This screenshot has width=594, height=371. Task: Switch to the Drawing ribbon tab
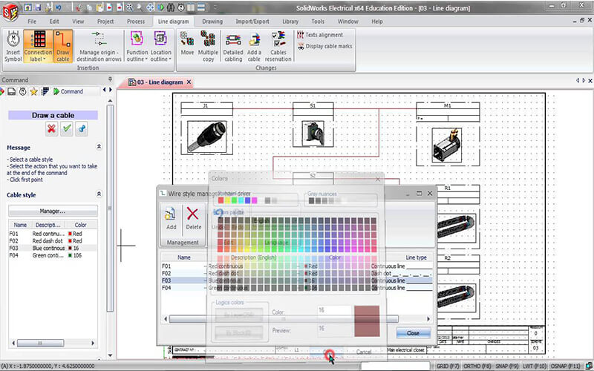(212, 22)
